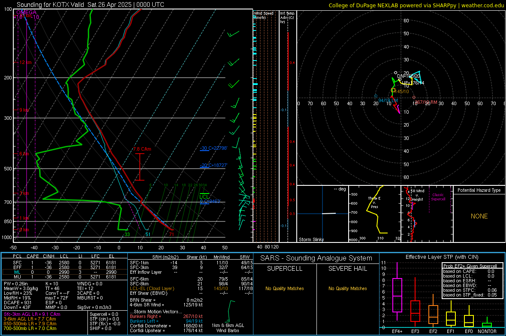Click the green LCL marker label

[x=204, y=197]
